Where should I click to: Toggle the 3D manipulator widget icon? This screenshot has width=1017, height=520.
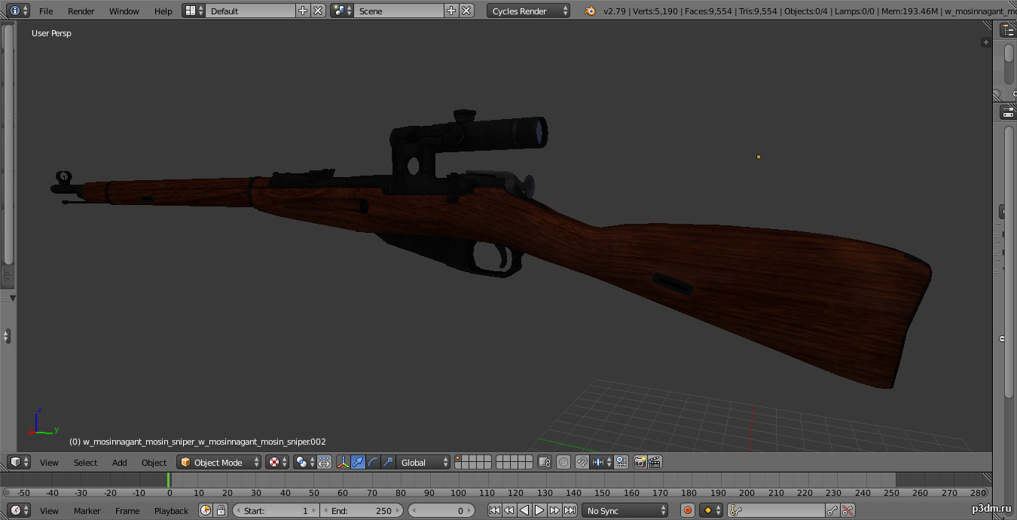(x=344, y=462)
